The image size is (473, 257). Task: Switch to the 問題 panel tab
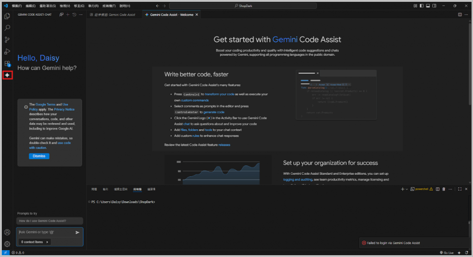point(94,189)
